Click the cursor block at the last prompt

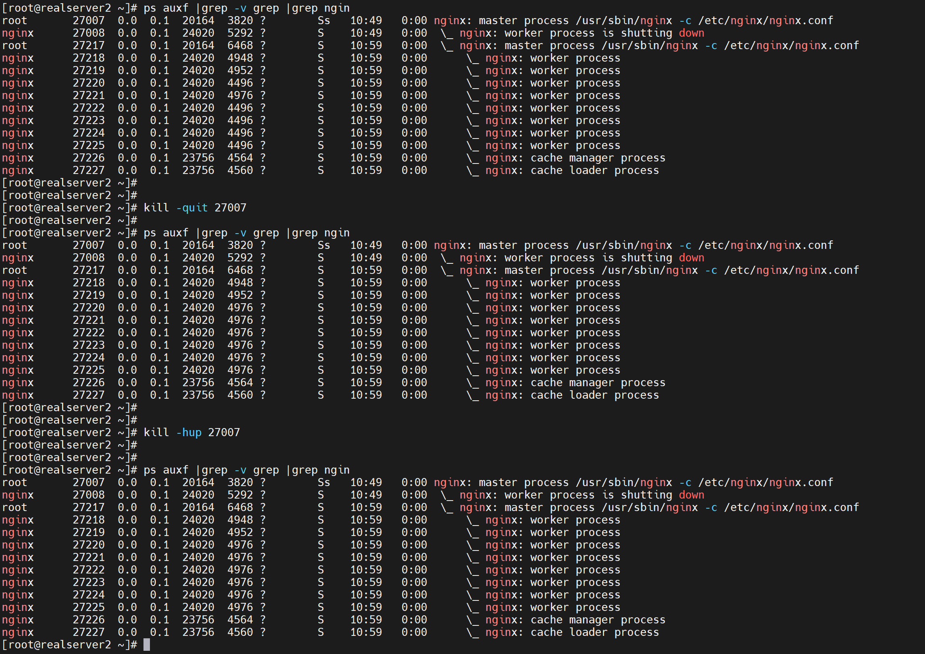click(x=147, y=645)
